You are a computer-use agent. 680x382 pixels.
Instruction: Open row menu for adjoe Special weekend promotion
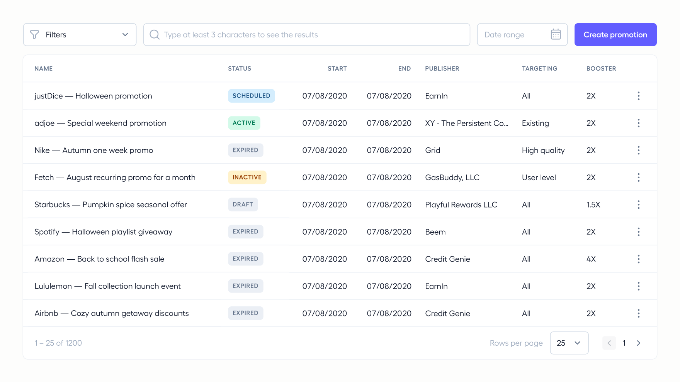(x=638, y=123)
